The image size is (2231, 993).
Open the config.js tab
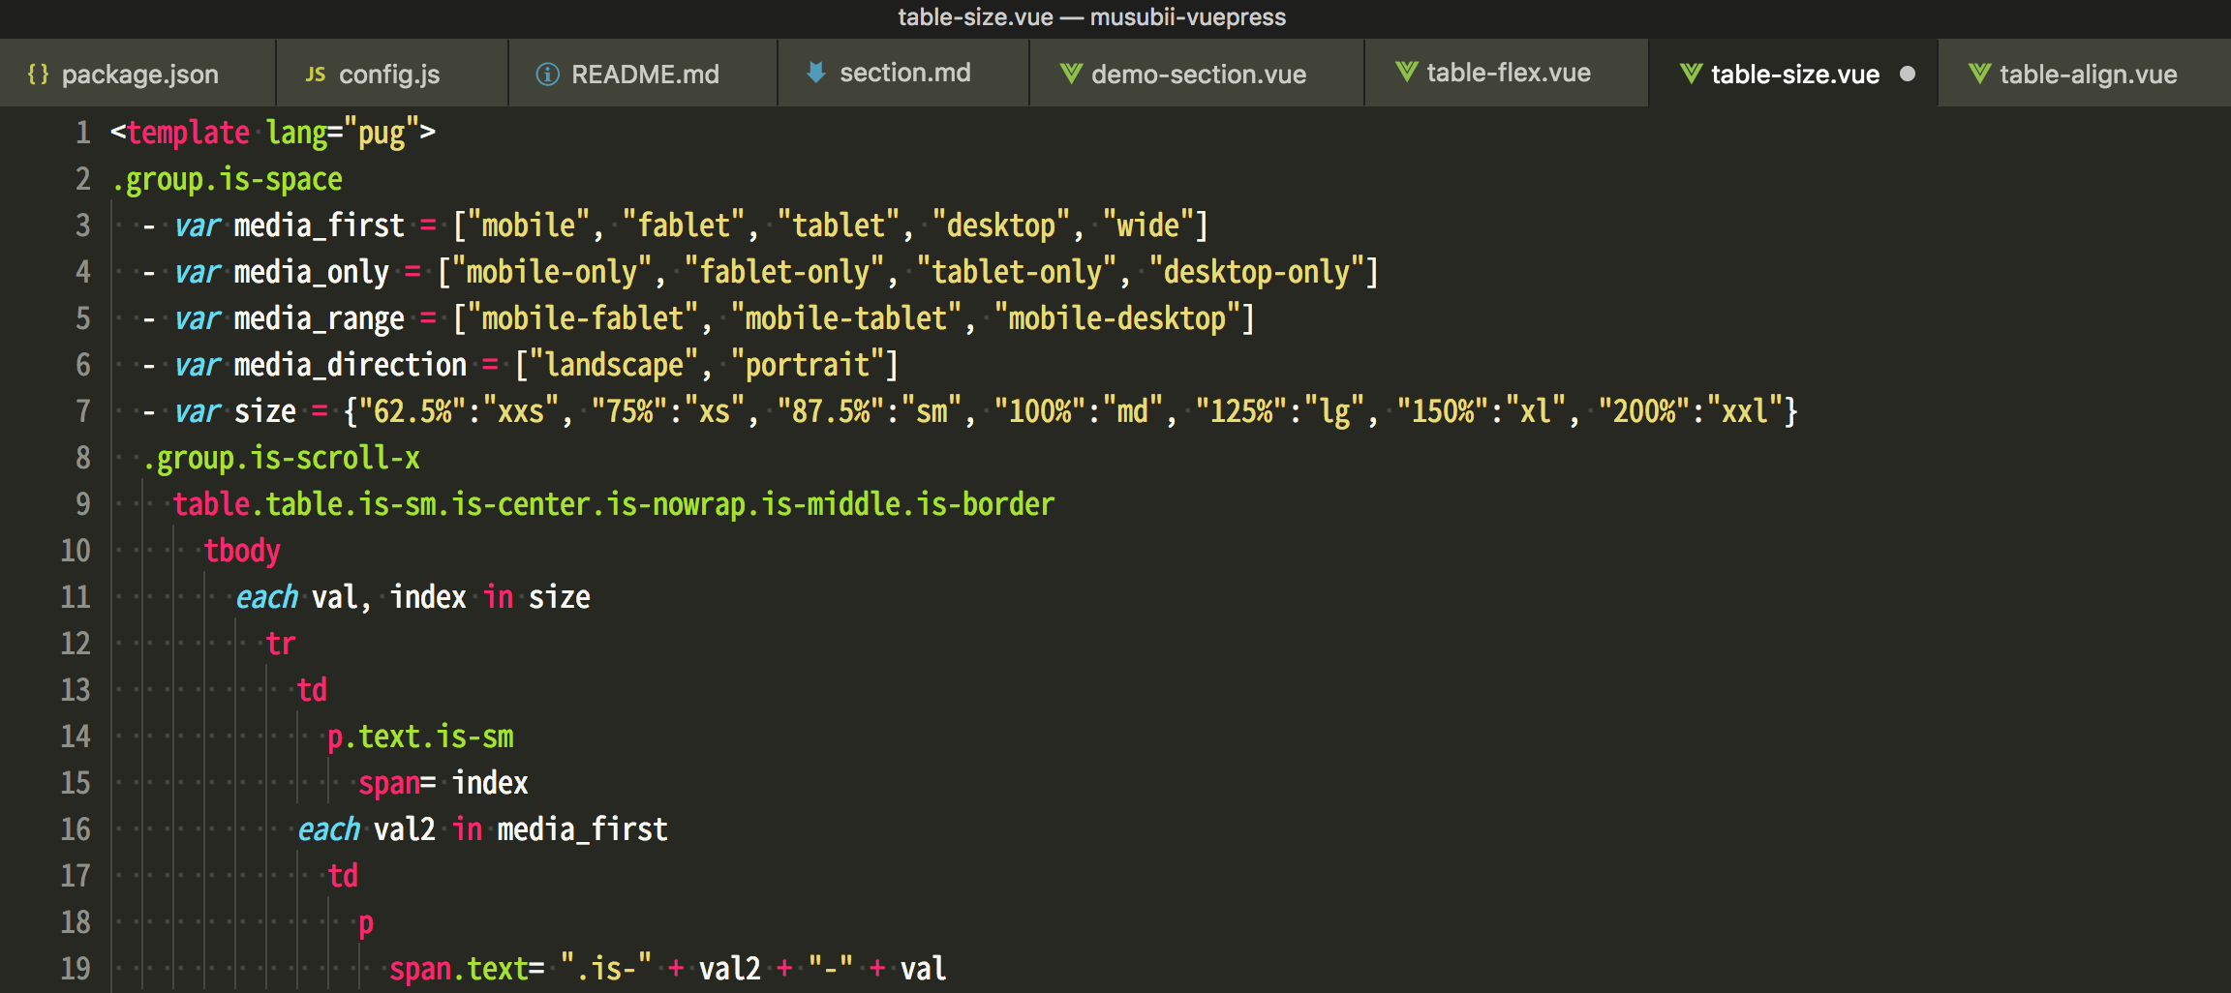[387, 73]
